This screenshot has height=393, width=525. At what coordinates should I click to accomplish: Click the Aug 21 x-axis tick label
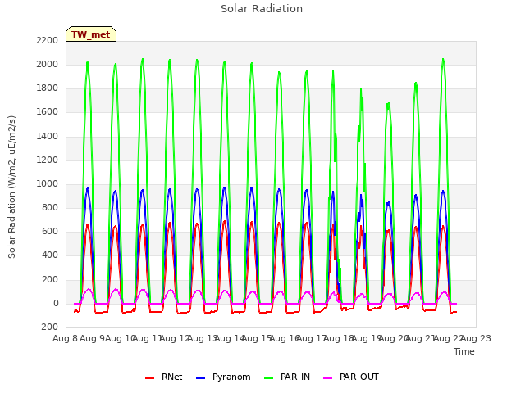pyautogui.click(x=421, y=338)
